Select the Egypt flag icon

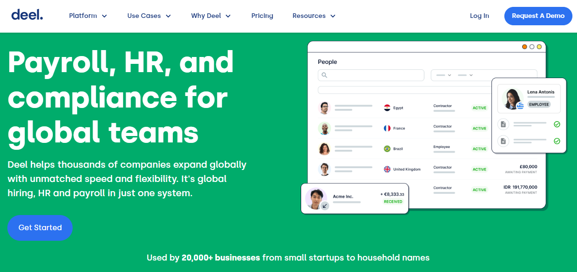[386, 108]
